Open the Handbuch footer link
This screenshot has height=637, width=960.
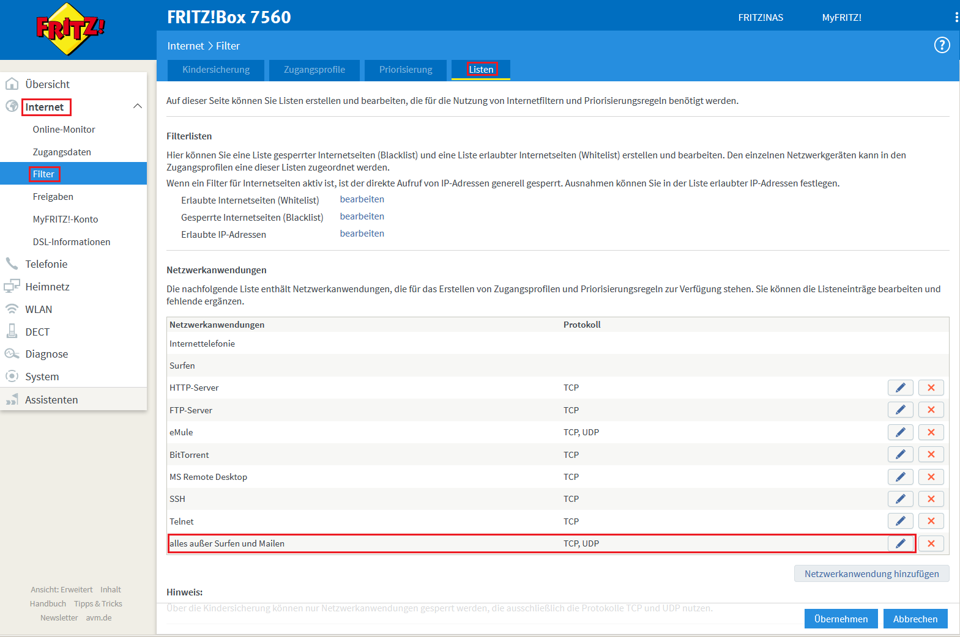click(x=48, y=604)
